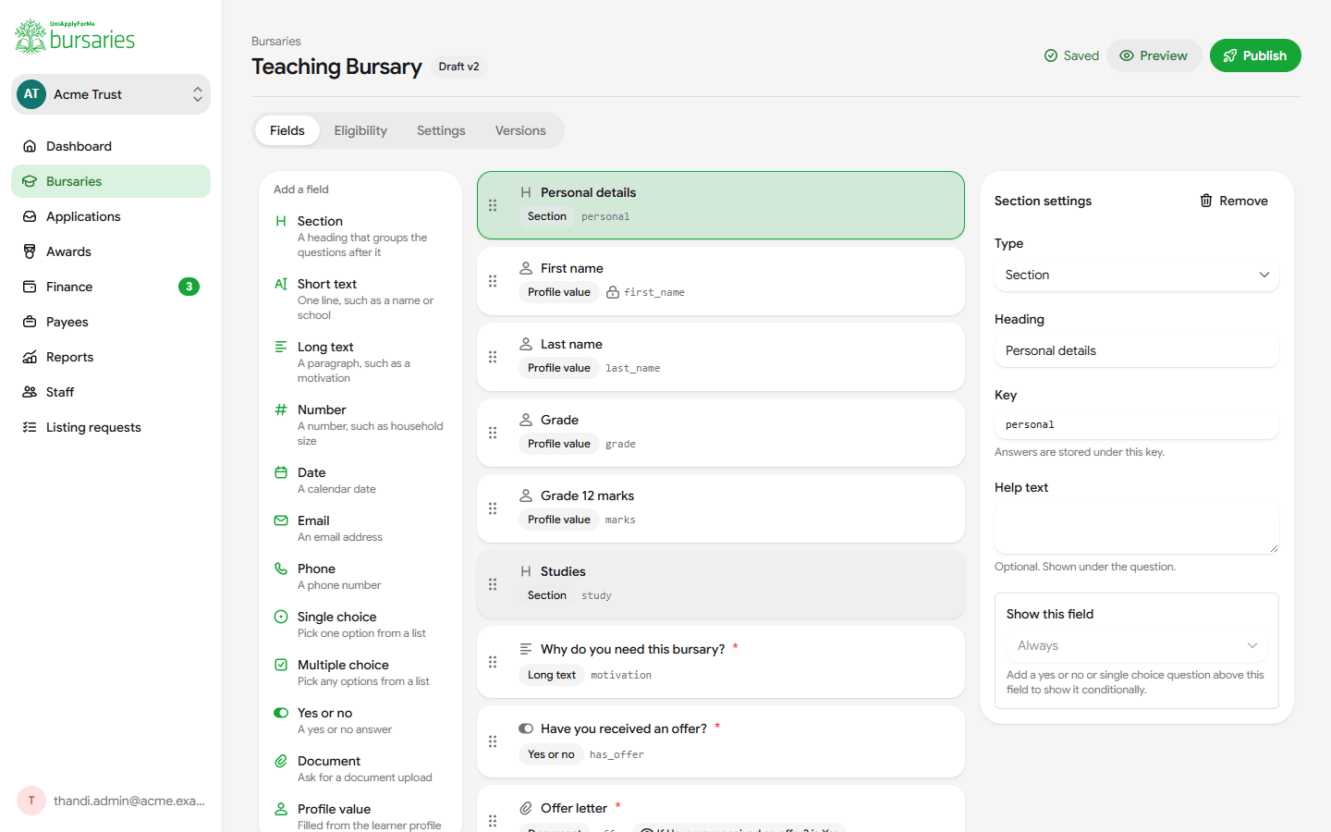The height and width of the screenshot is (832, 1331).
Task: Click the Document paperclip icon in Add a field
Action: click(x=281, y=761)
